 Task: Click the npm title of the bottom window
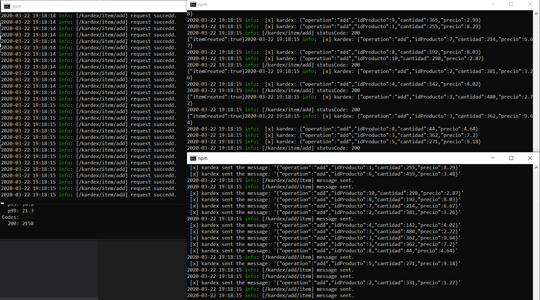click(x=203, y=158)
